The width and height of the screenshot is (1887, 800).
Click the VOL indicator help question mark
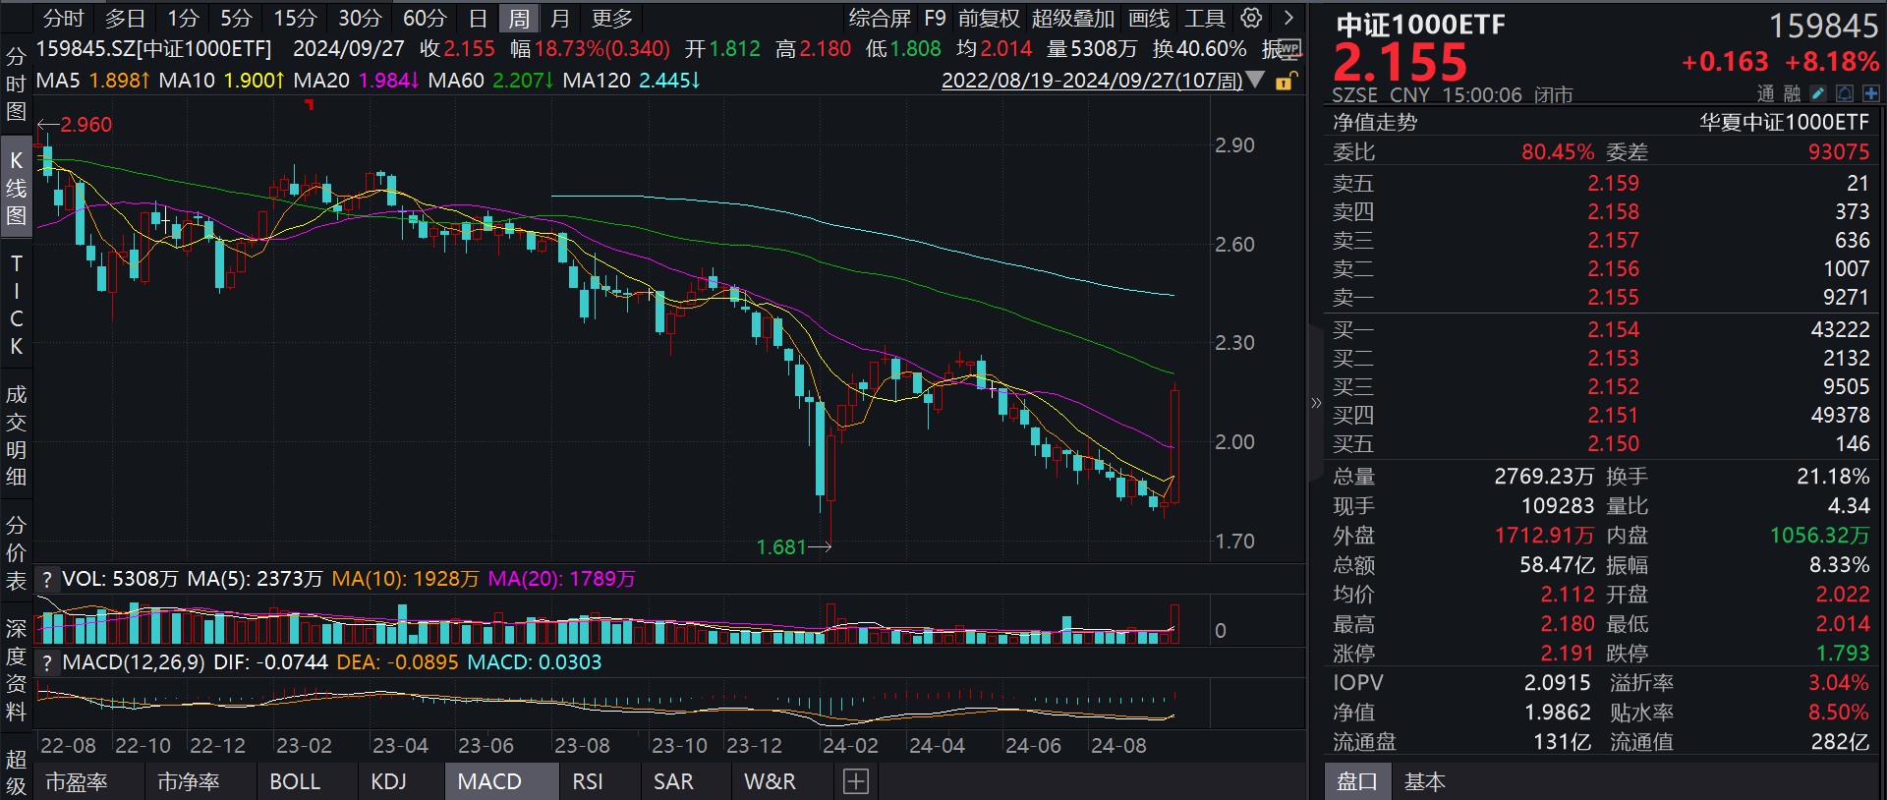46,580
